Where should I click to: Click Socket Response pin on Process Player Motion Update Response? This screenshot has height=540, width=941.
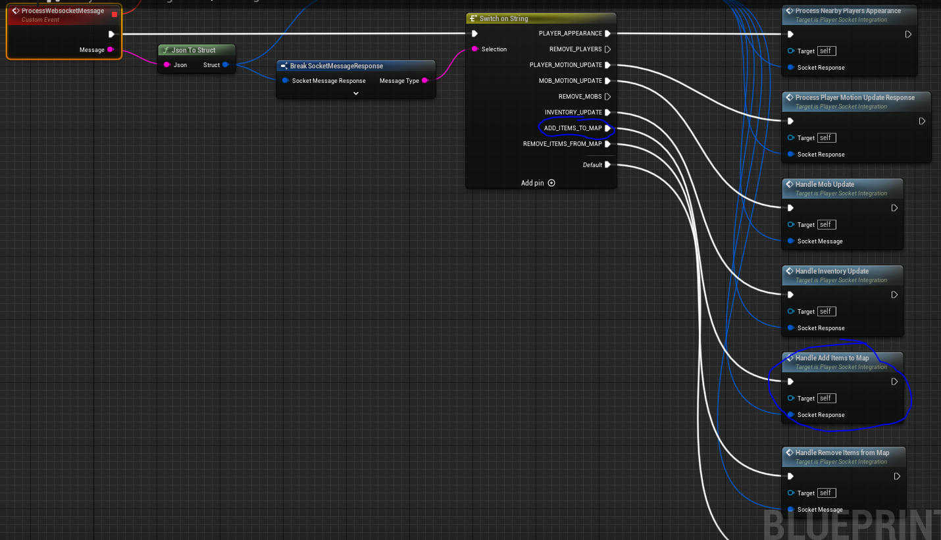(790, 154)
